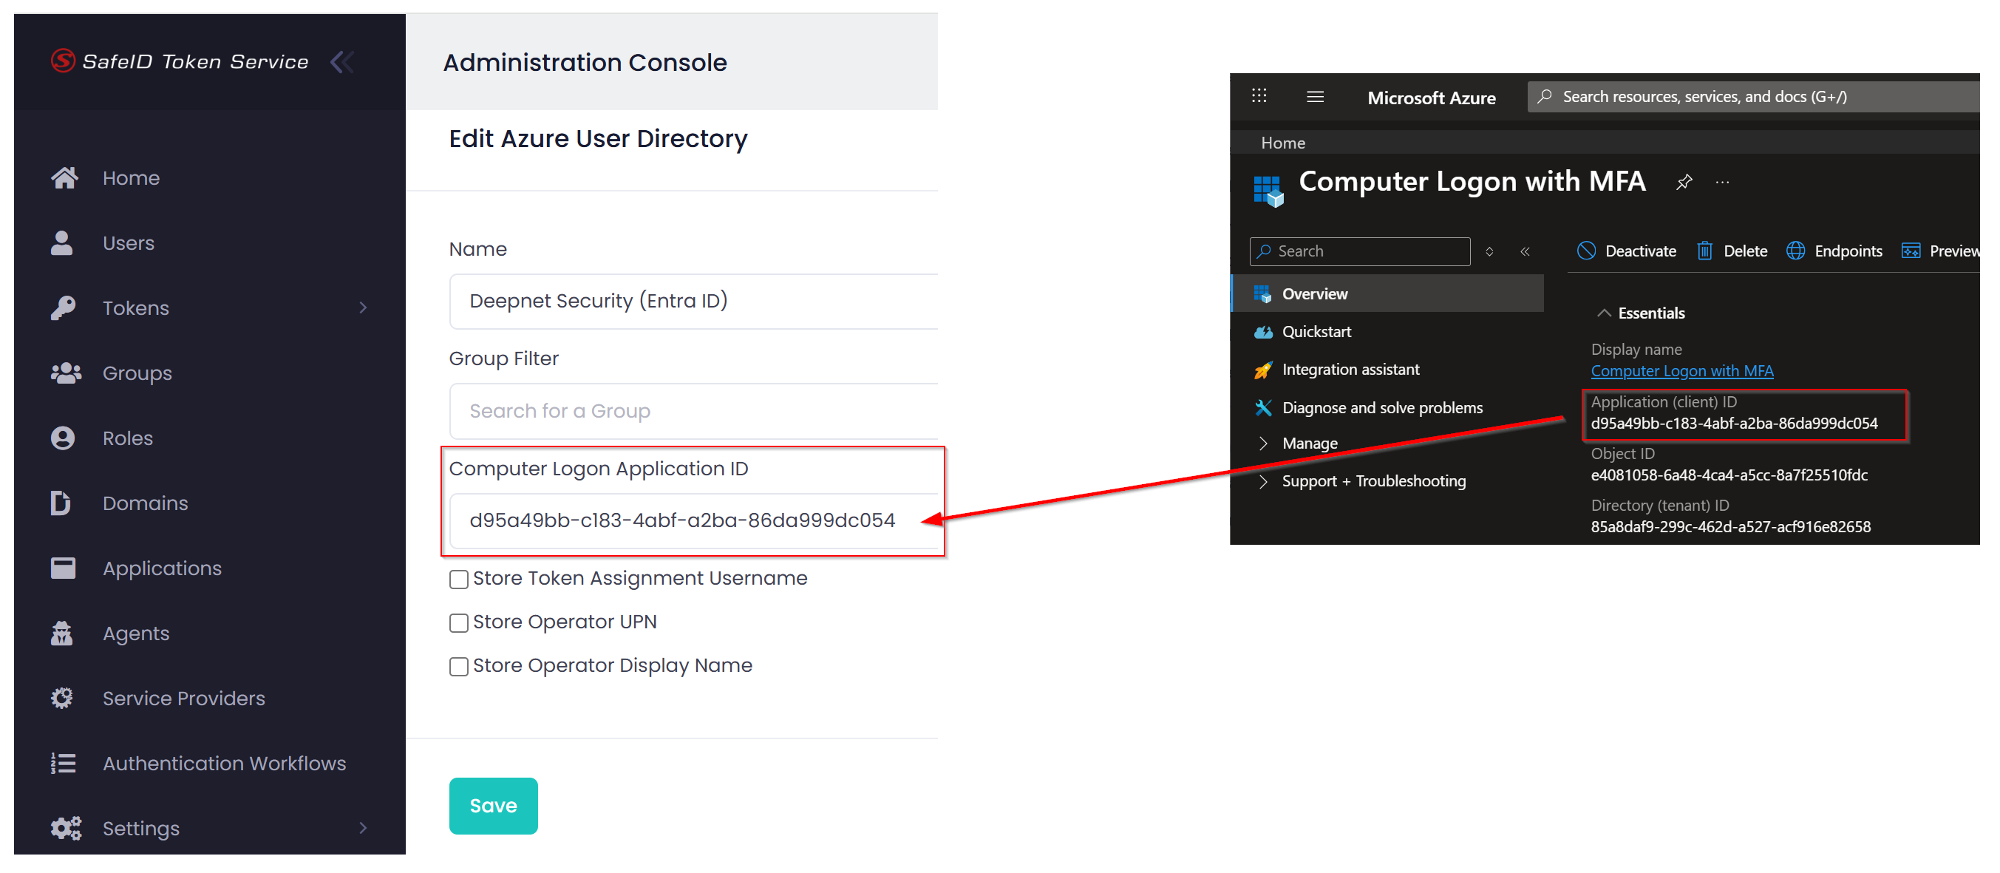Pin the Computer Logon with MFA page
The width and height of the screenshot is (2000, 873).
1683,183
